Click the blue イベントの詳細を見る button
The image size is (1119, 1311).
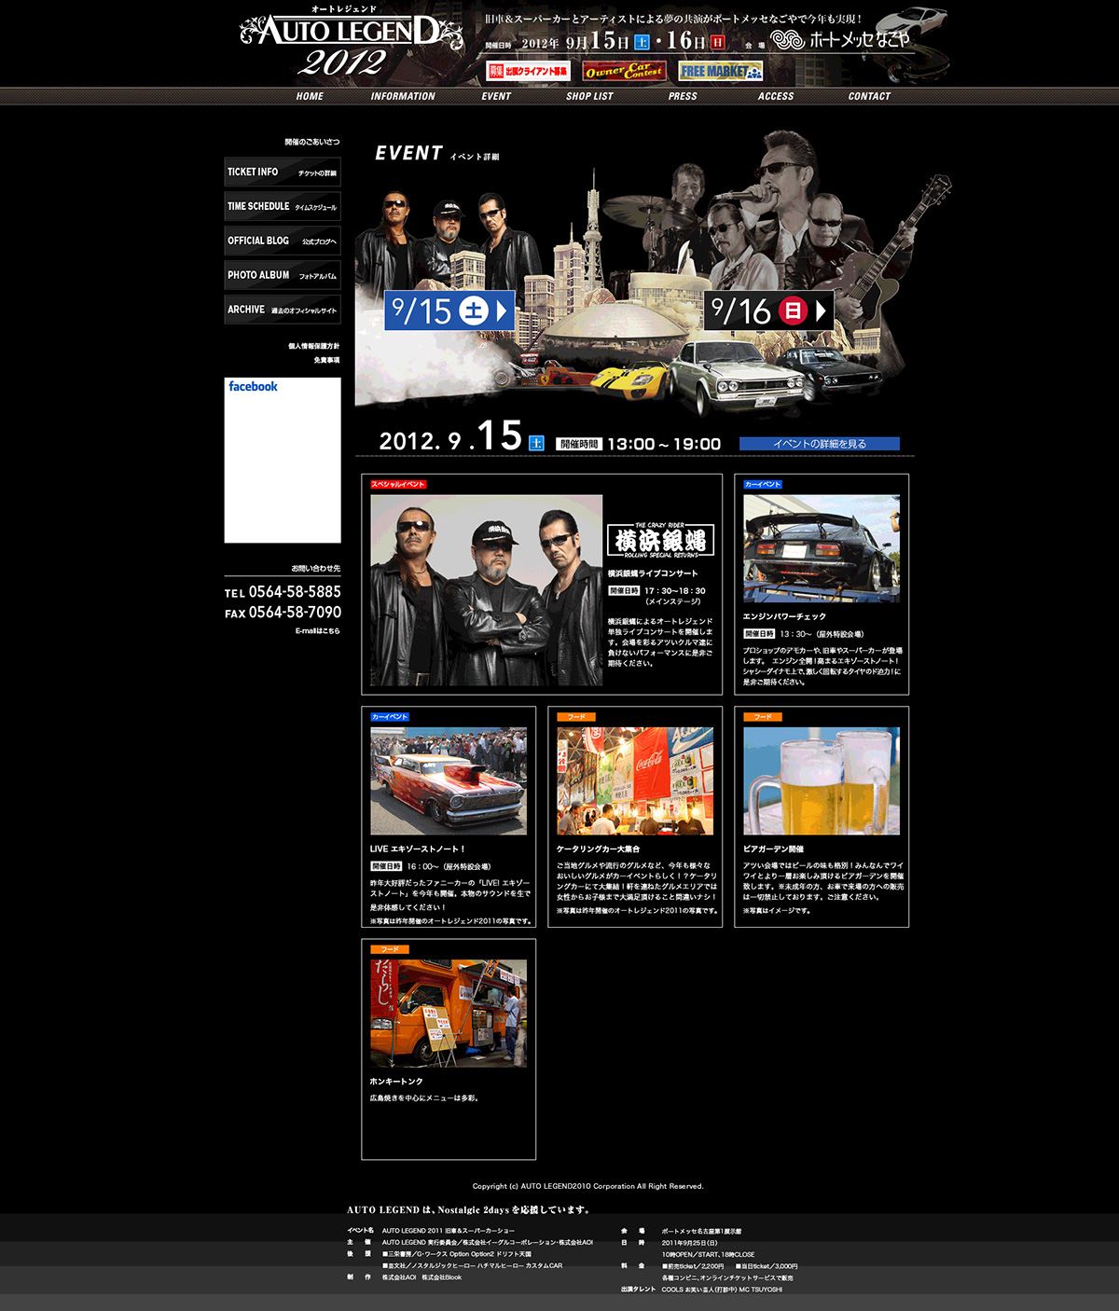click(820, 444)
